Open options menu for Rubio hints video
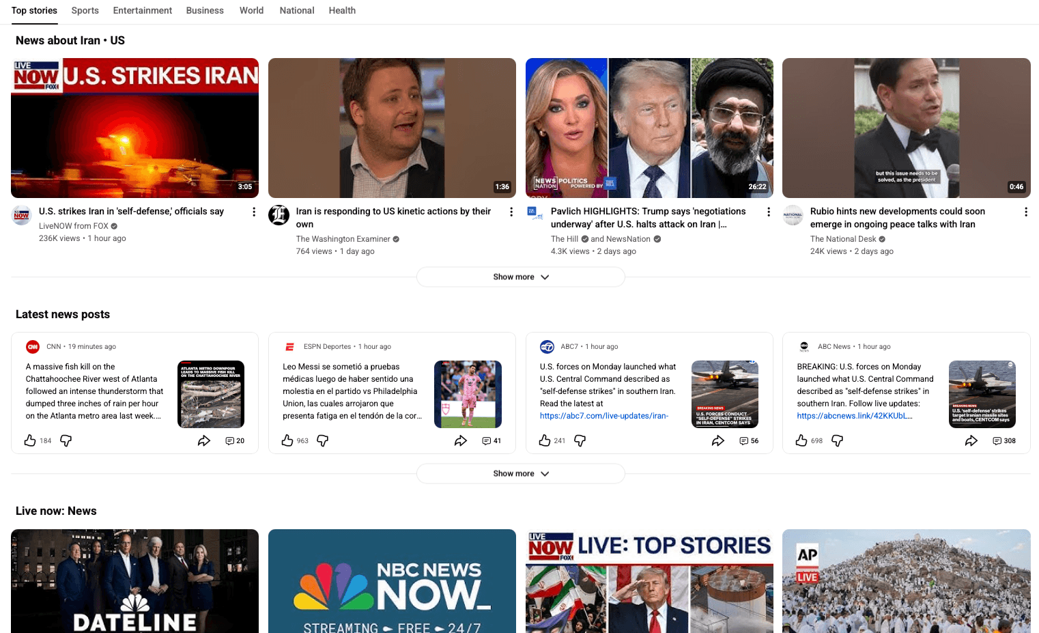1039x633 pixels. (1025, 212)
